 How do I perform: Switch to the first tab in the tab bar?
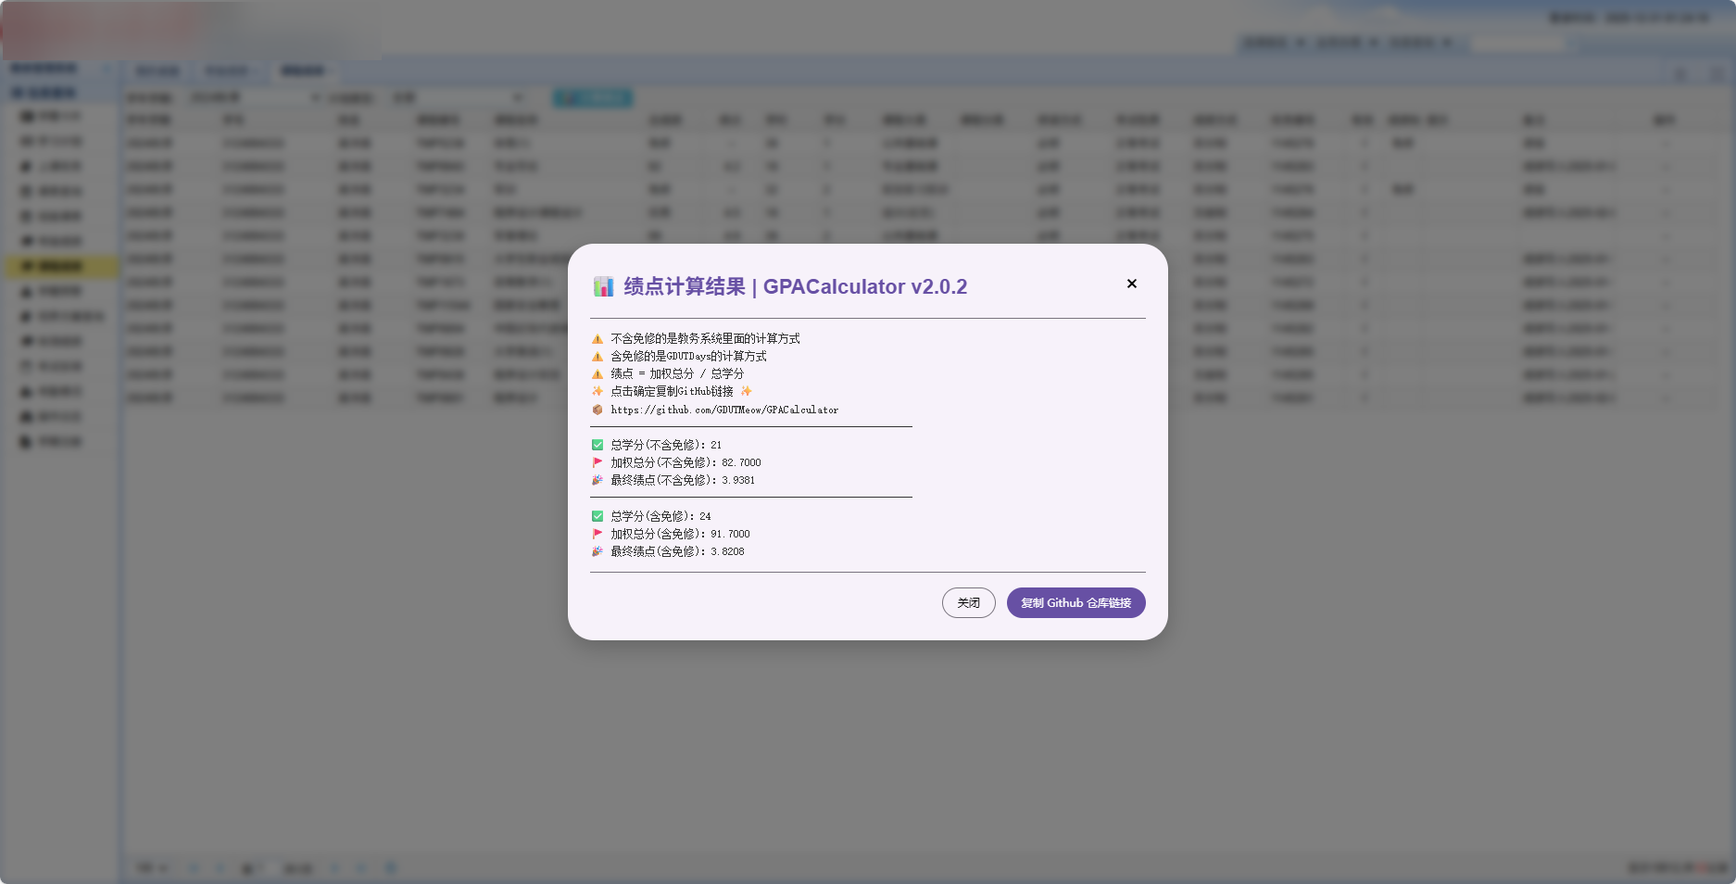[158, 70]
